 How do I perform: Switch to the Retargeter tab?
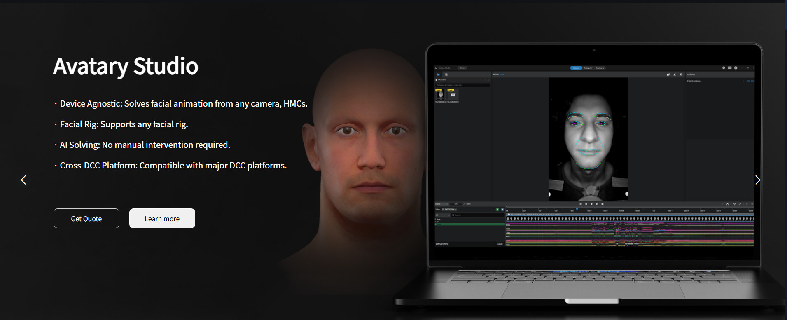588,68
